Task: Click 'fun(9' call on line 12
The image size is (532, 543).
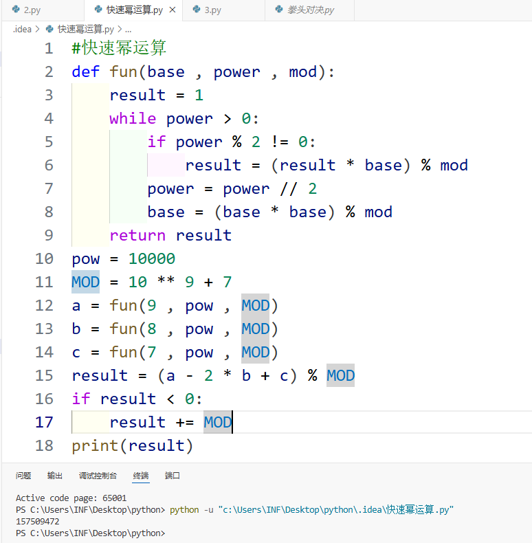Action: [133, 305]
